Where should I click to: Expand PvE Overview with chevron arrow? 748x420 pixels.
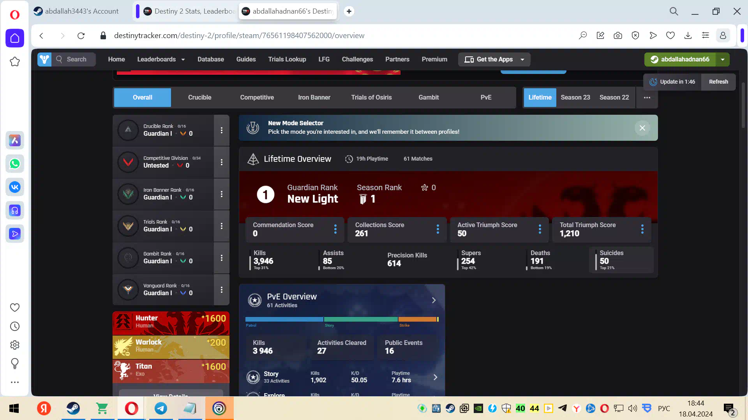(434, 300)
